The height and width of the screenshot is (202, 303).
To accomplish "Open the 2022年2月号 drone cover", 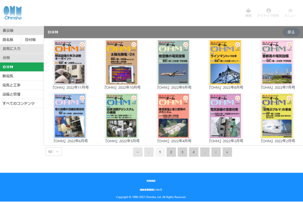I will [x=277, y=116].
